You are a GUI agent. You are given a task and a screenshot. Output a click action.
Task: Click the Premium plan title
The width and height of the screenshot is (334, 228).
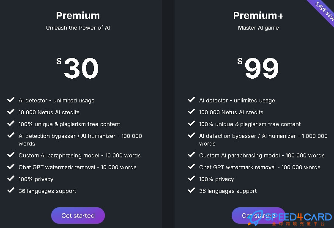click(78, 16)
